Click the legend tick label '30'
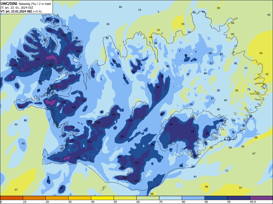This screenshot has width=273, height=204. click(70, 202)
